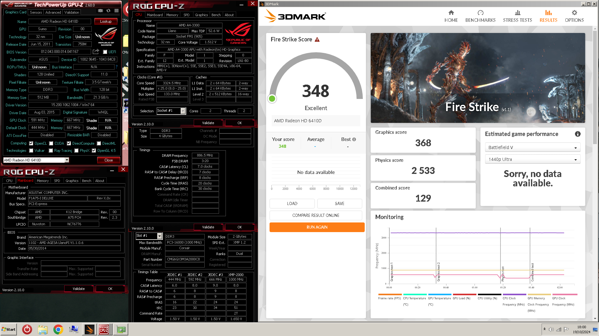599x336 pixels.
Task: Click the AMD Radeon HD 6410D field in 3DMark
Action: (x=316, y=121)
